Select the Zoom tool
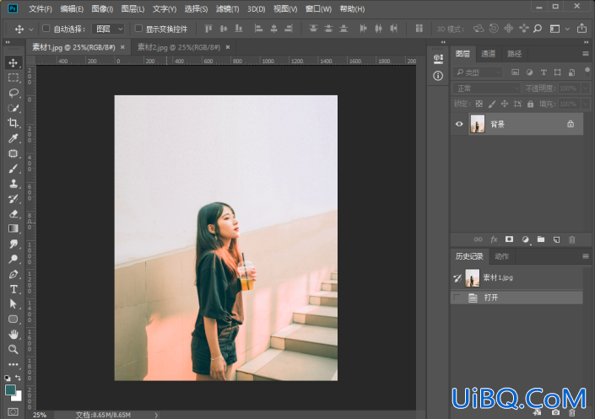Screen dimensions: 595x419 point(14,349)
